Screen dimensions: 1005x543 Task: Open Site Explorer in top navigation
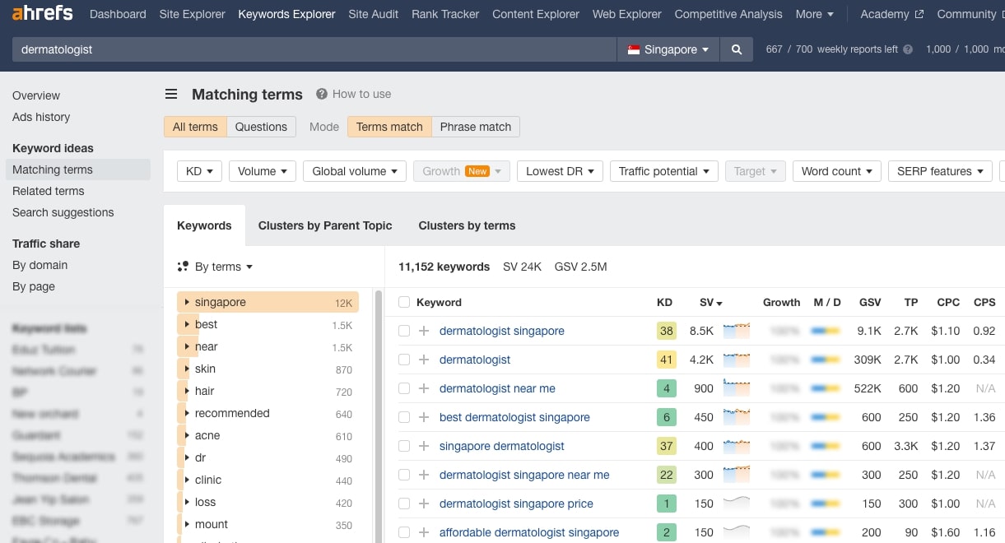(192, 14)
